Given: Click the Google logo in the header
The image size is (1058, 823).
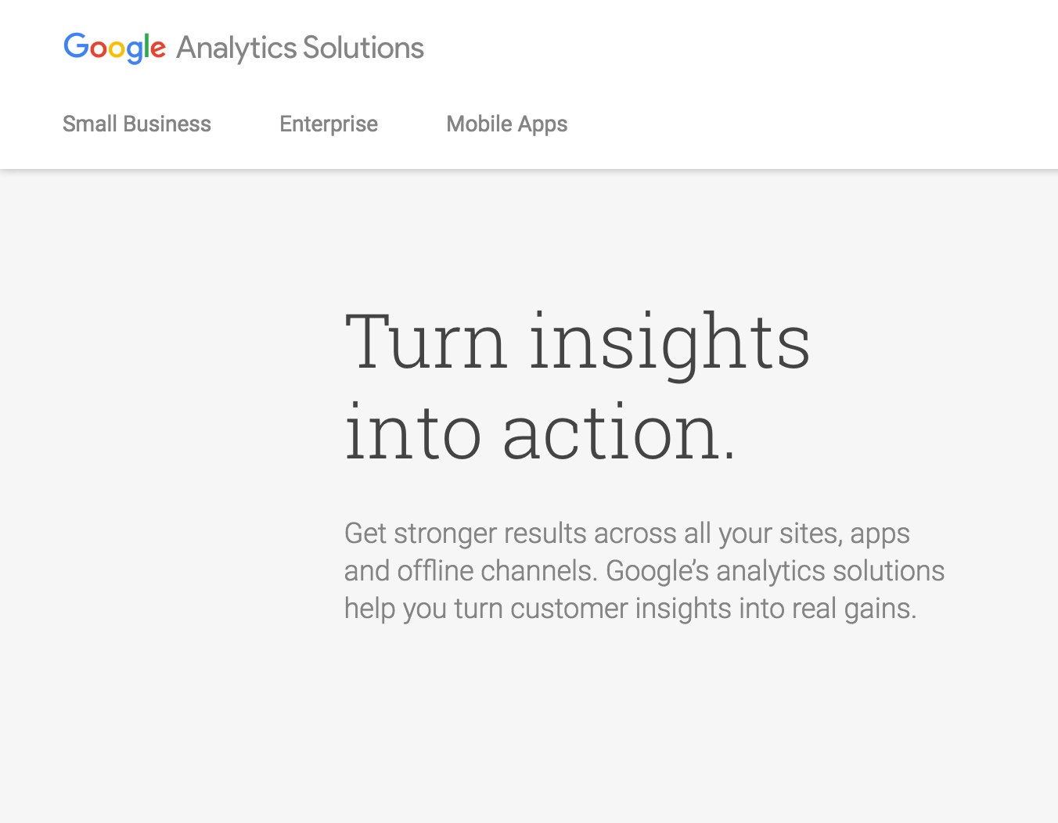Looking at the screenshot, I should point(114,47).
